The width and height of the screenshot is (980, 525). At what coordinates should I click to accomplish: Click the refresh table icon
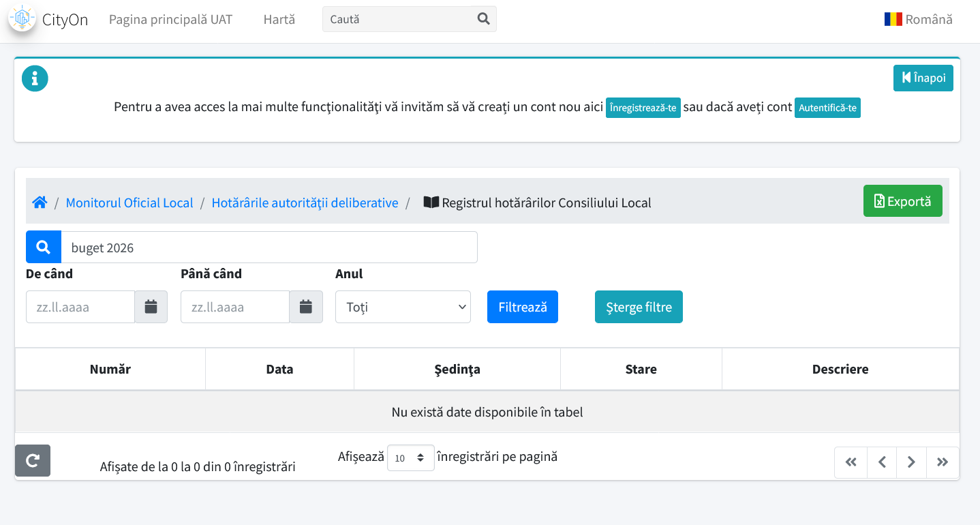pos(33,461)
